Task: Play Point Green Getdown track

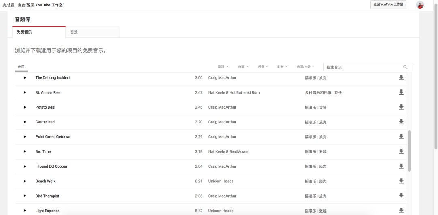Action: 25,136
